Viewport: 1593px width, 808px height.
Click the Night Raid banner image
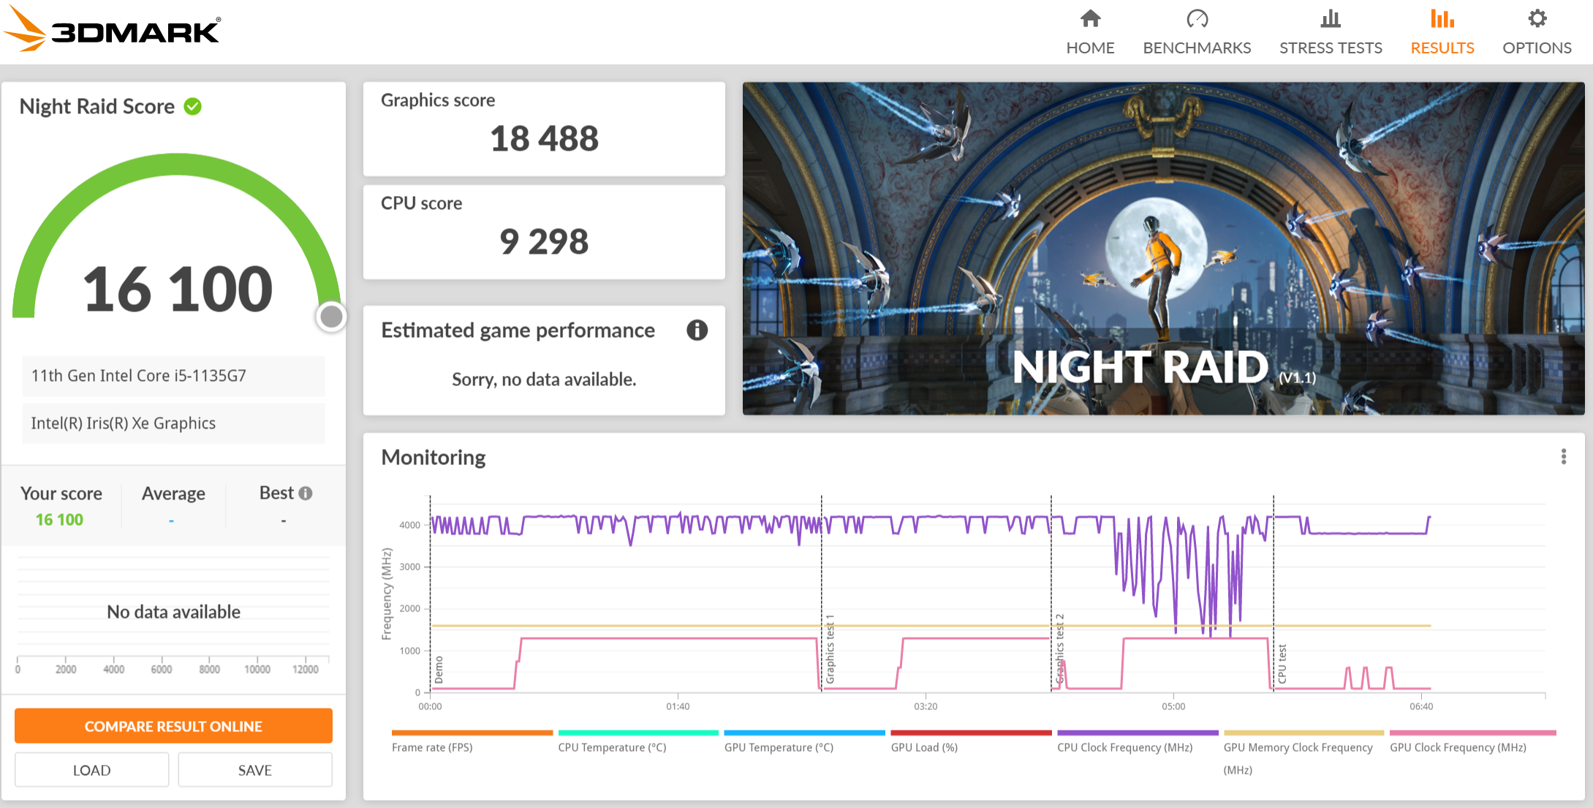1163,249
